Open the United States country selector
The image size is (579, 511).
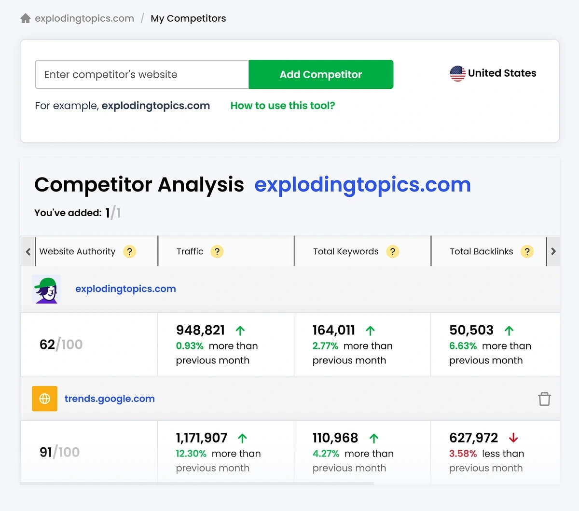493,73
